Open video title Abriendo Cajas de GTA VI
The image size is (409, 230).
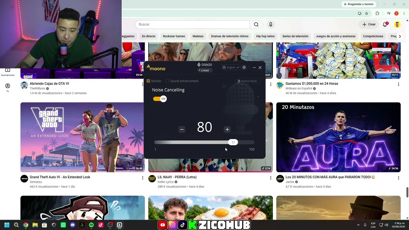click(49, 84)
